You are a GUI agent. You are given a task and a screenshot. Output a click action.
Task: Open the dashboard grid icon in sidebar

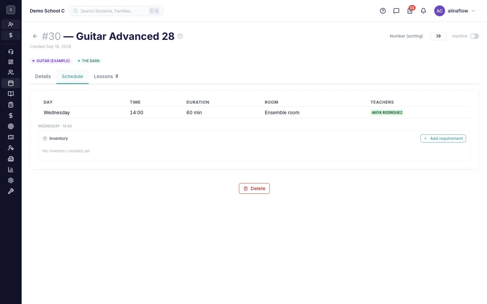[11, 62]
